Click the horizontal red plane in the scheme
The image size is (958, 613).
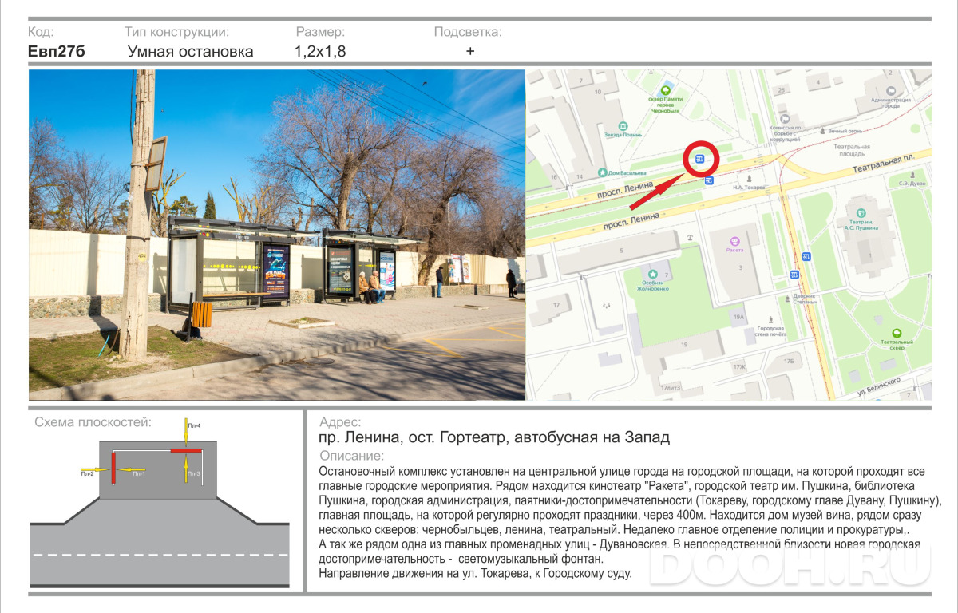[185, 452]
